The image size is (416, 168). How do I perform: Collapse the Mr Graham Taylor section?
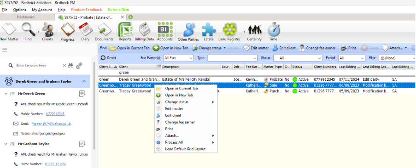(6, 144)
